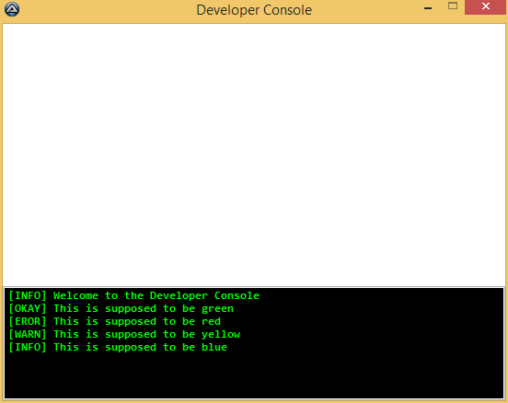508x403 pixels.
Task: Click the first [INFO] tag in the log
Action: pyautogui.click(x=28, y=295)
